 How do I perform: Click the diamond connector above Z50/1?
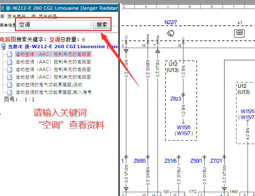coord(204,157)
